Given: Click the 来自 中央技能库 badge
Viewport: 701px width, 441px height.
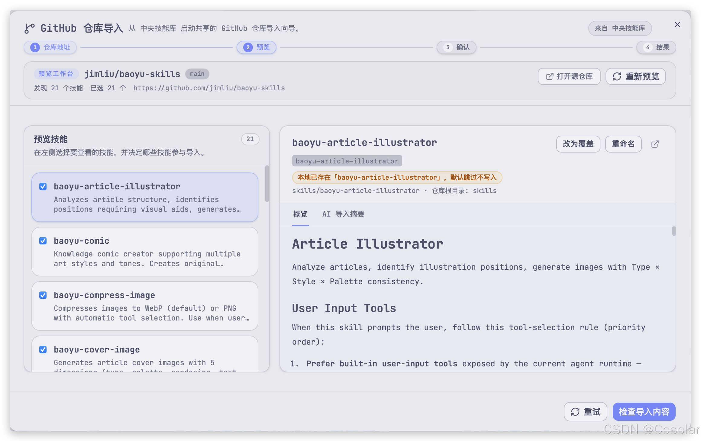Looking at the screenshot, I should pos(620,28).
